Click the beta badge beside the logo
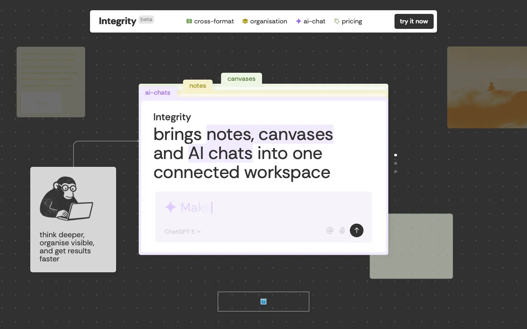Viewport: 527px width, 329px height. pyautogui.click(x=146, y=20)
